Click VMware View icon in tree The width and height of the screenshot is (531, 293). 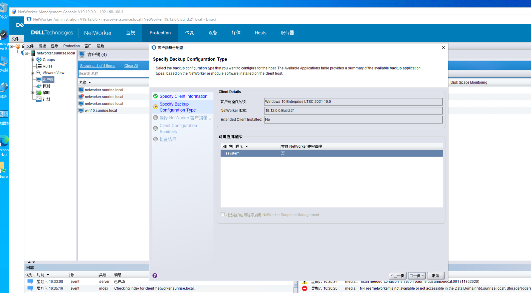pyautogui.click(x=39, y=73)
